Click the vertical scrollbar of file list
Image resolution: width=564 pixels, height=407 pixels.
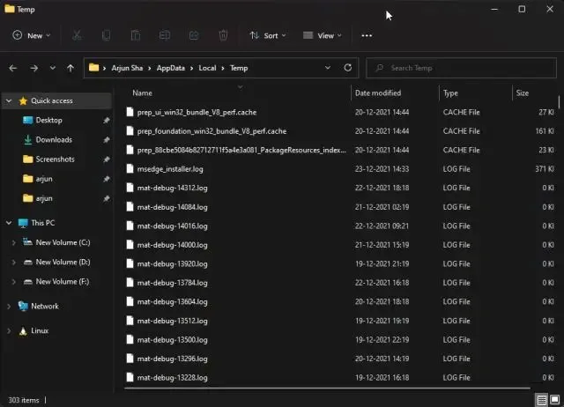[x=559, y=102]
